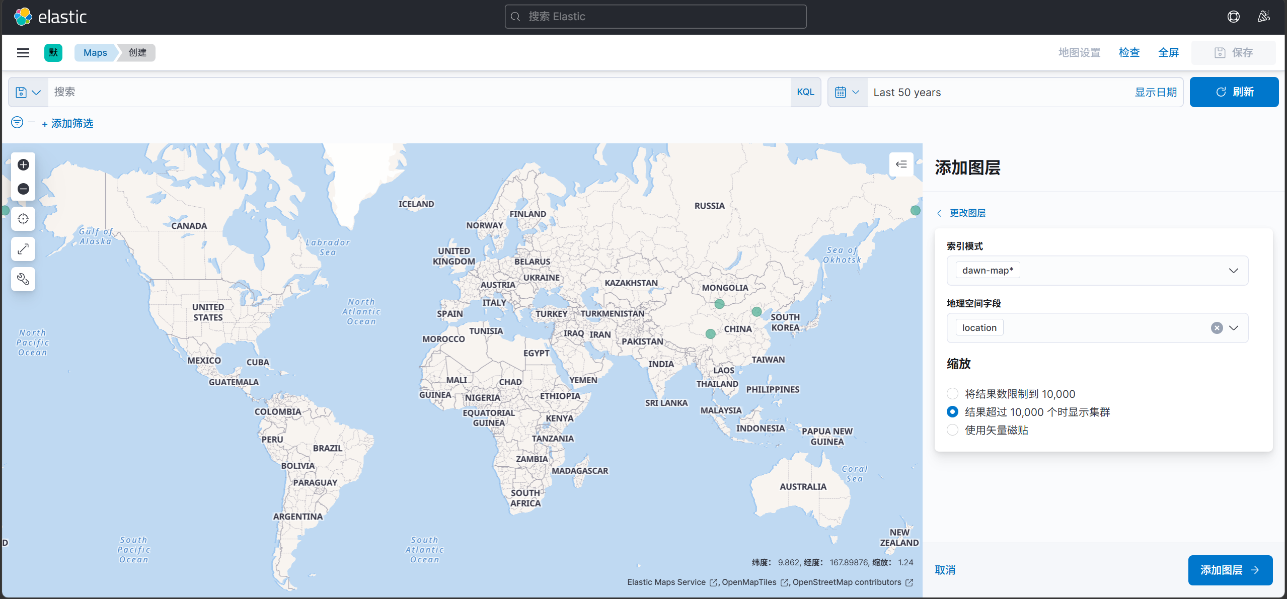Zoom out on the map
Image resolution: width=1287 pixels, height=599 pixels.
tap(23, 189)
